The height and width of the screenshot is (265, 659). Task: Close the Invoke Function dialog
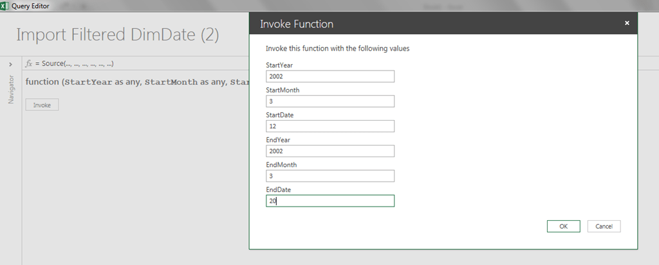627,23
